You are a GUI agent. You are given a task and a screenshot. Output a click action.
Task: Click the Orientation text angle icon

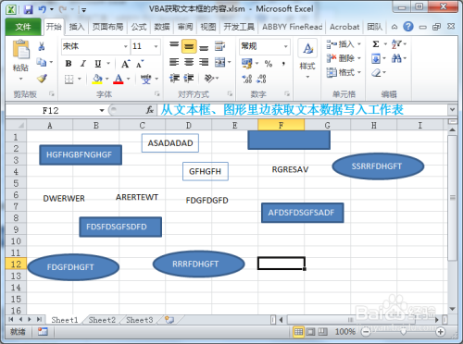point(209,79)
